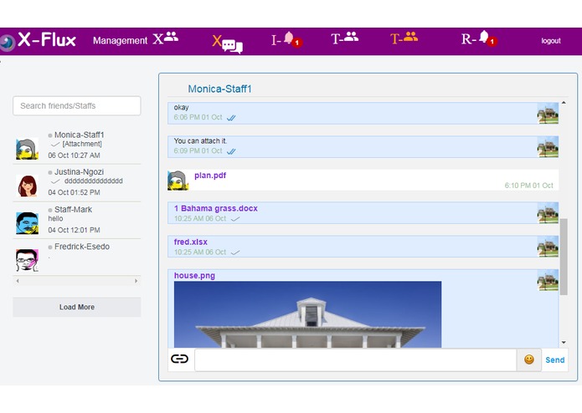This screenshot has width=582, height=413.
Task: Click sender avatar on fred.xlsx message
Action: [548, 247]
